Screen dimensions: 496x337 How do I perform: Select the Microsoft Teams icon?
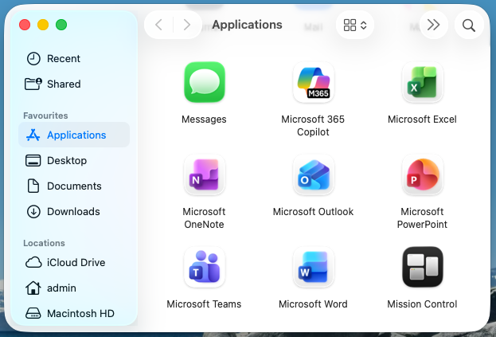(x=205, y=267)
